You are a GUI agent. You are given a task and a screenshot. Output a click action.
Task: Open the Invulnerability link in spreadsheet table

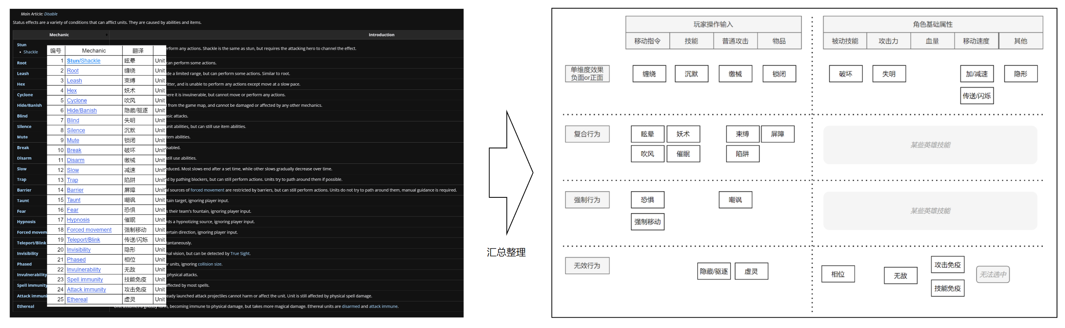(84, 269)
